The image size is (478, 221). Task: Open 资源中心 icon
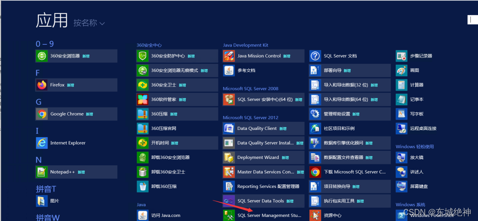pyautogui.click(x=315, y=215)
